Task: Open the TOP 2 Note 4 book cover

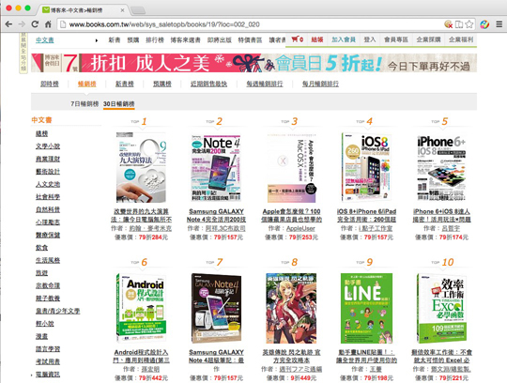Action: point(216,168)
